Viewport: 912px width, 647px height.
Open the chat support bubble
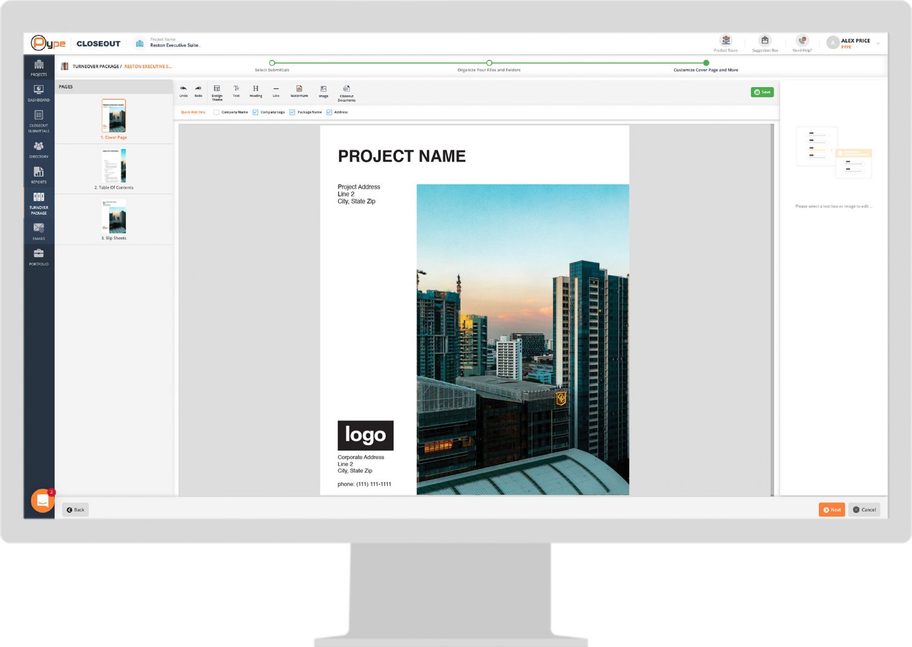(x=43, y=501)
